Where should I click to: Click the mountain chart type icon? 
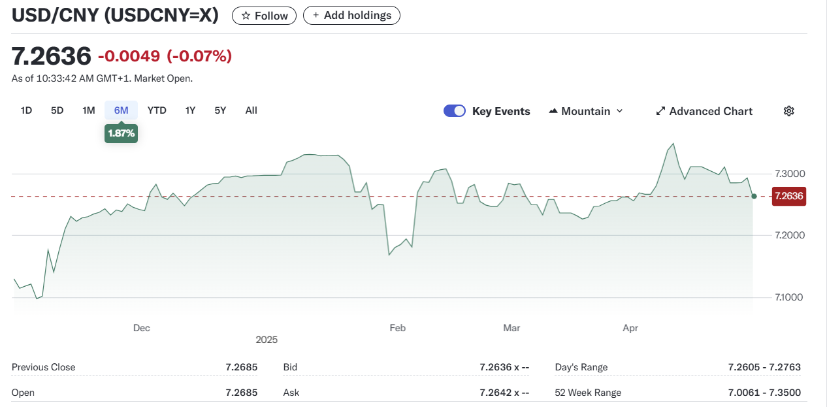click(x=553, y=111)
